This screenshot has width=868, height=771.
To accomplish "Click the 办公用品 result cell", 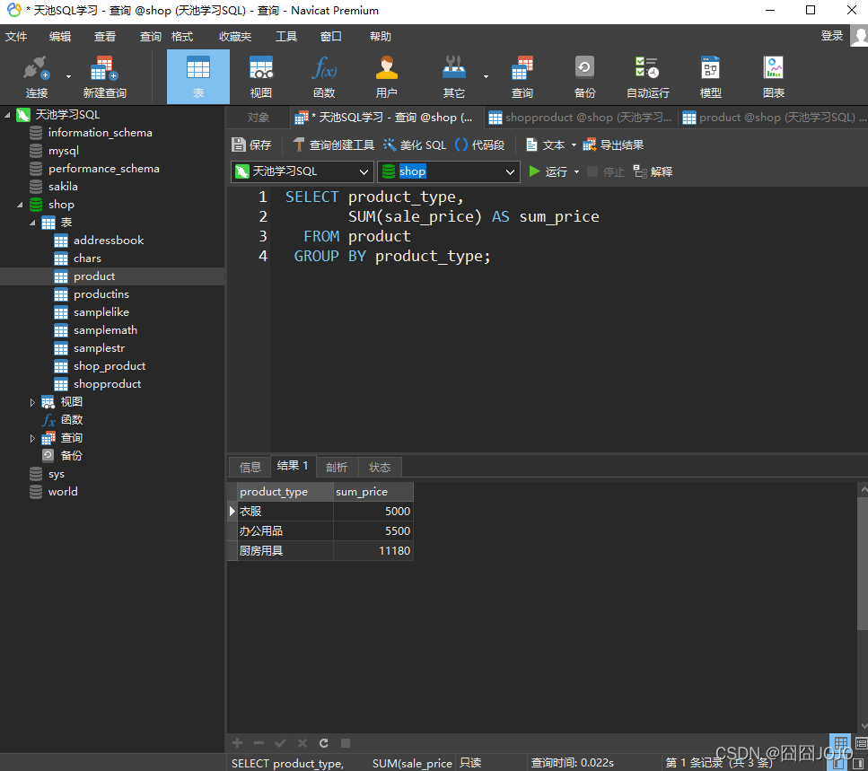I will point(285,530).
